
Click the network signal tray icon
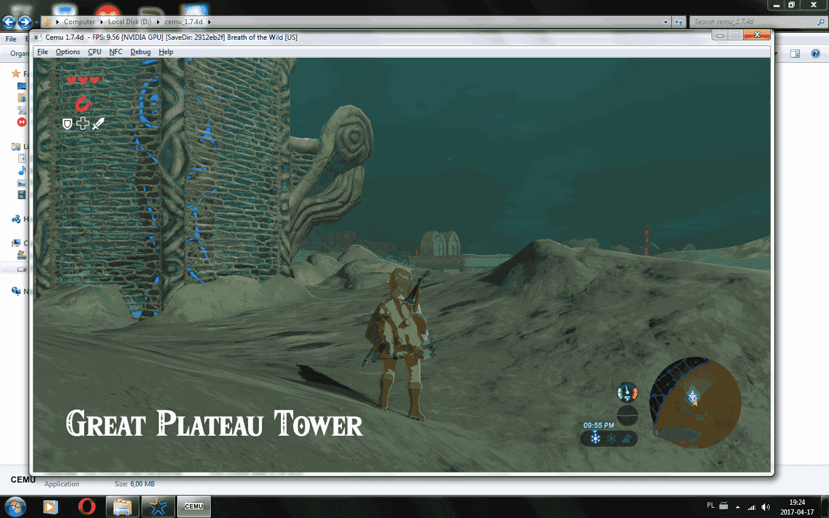click(751, 507)
